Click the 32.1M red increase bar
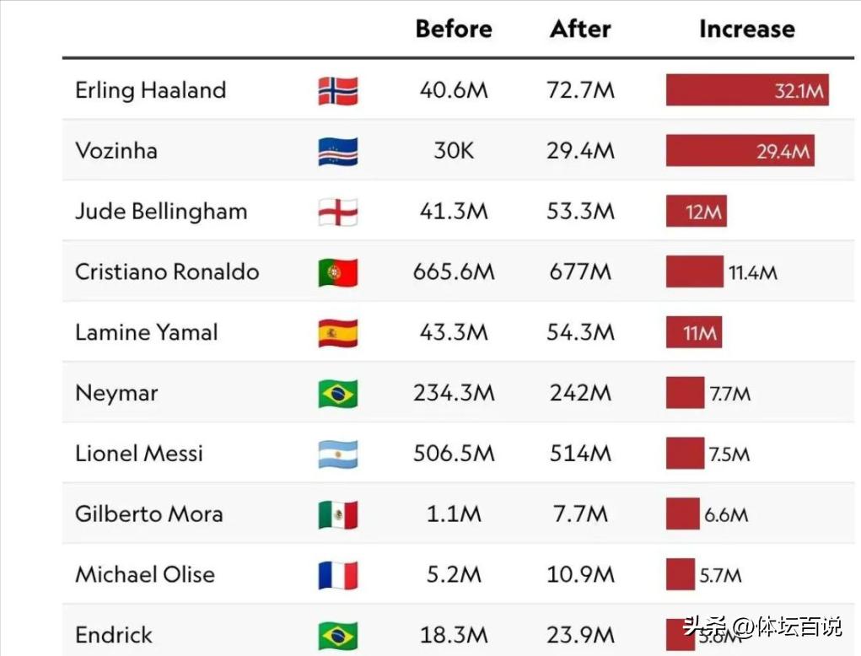This screenshot has width=861, height=656. click(747, 90)
